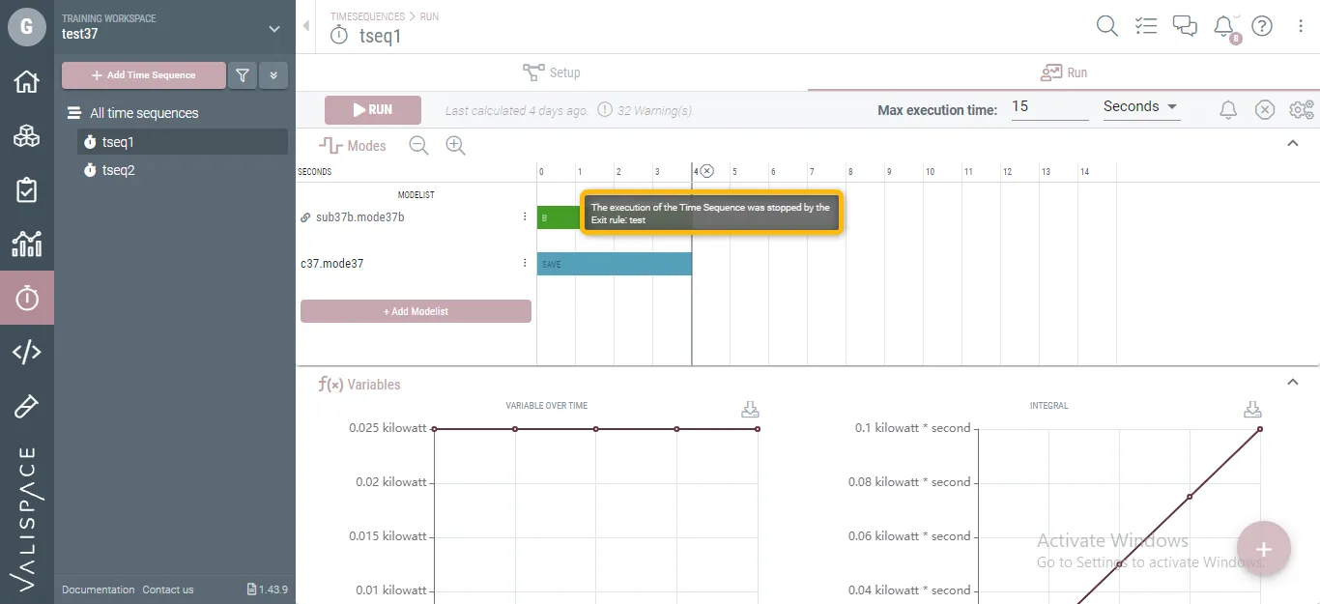Switch to the Setup tab
The width and height of the screenshot is (1320, 604).
(x=552, y=72)
